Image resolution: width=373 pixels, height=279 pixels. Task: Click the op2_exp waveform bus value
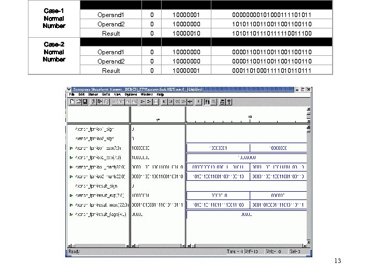coord(247,158)
